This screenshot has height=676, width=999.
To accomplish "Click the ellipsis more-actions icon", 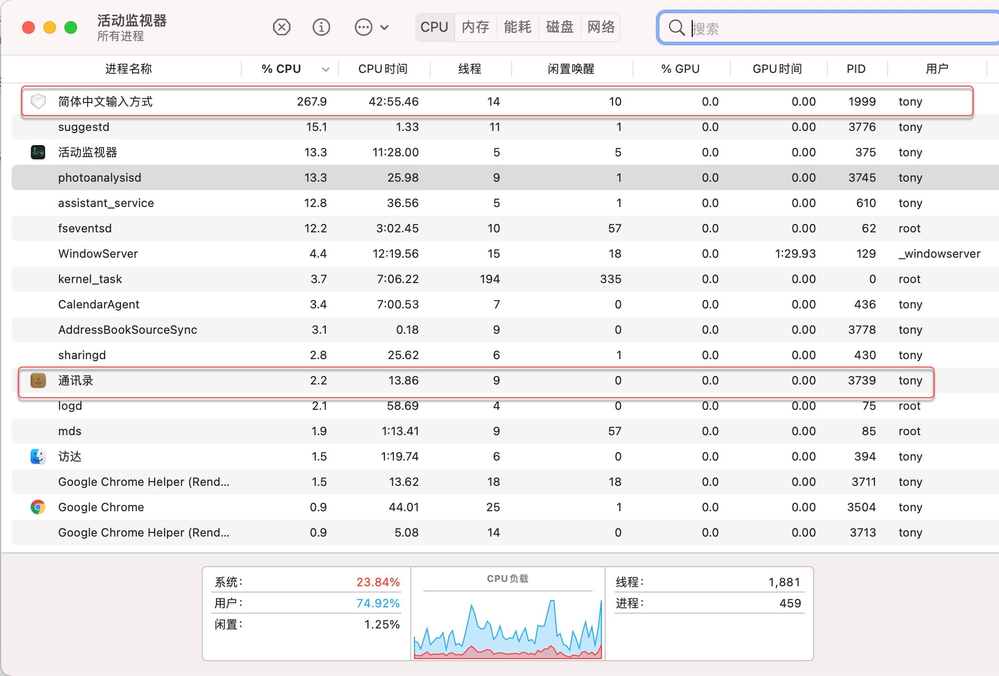I will point(363,27).
